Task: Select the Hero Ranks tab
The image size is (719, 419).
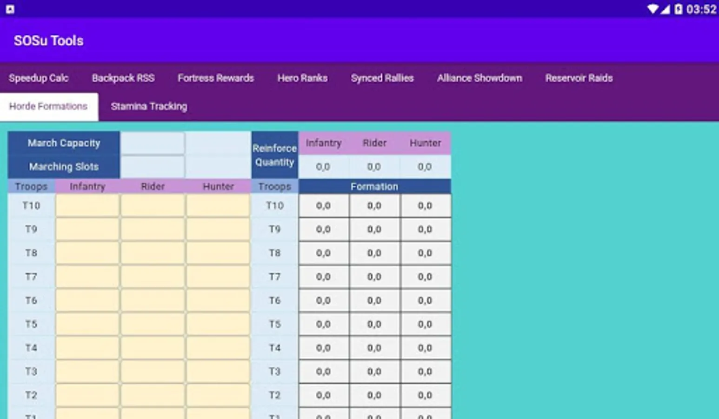Action: point(302,78)
